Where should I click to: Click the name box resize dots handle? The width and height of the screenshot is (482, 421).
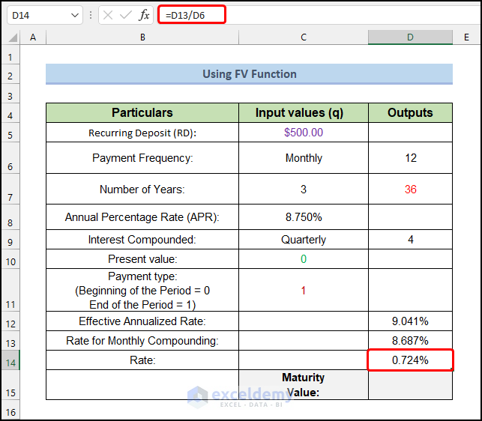click(90, 15)
